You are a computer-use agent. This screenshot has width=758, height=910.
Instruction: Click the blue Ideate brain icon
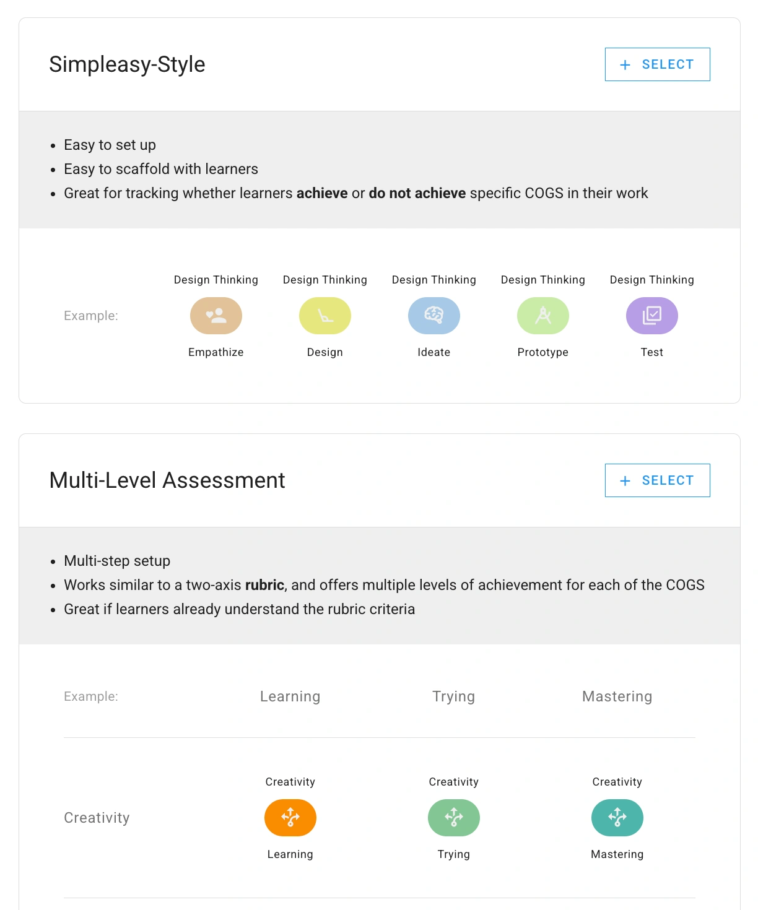click(x=434, y=316)
